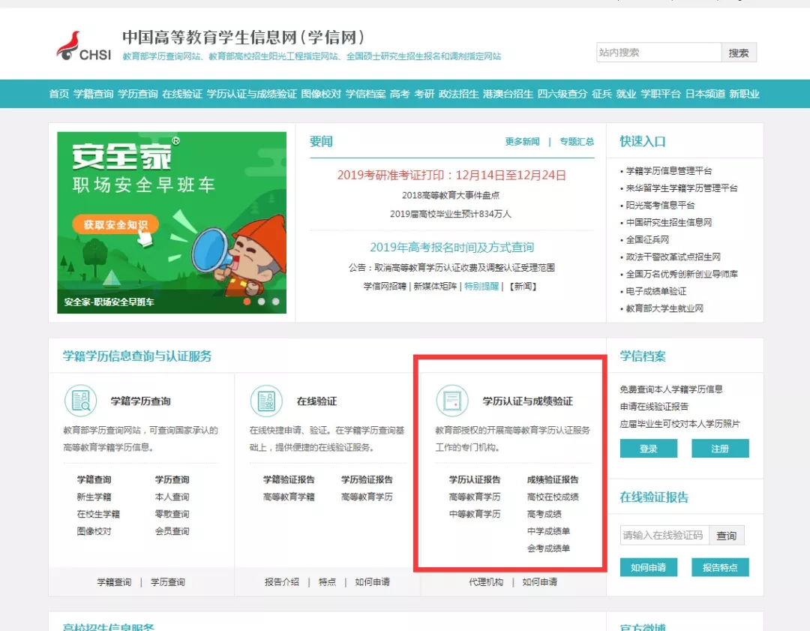Open 考研 in navigation bar

[x=424, y=94]
